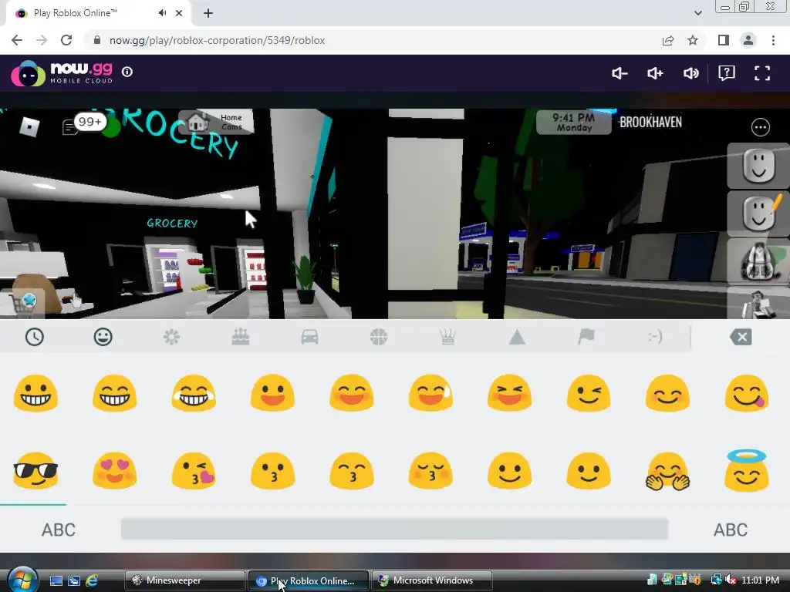Image resolution: width=790 pixels, height=592 pixels.
Task: Mute the Play Roblox Online tab audio
Action: tap(162, 13)
